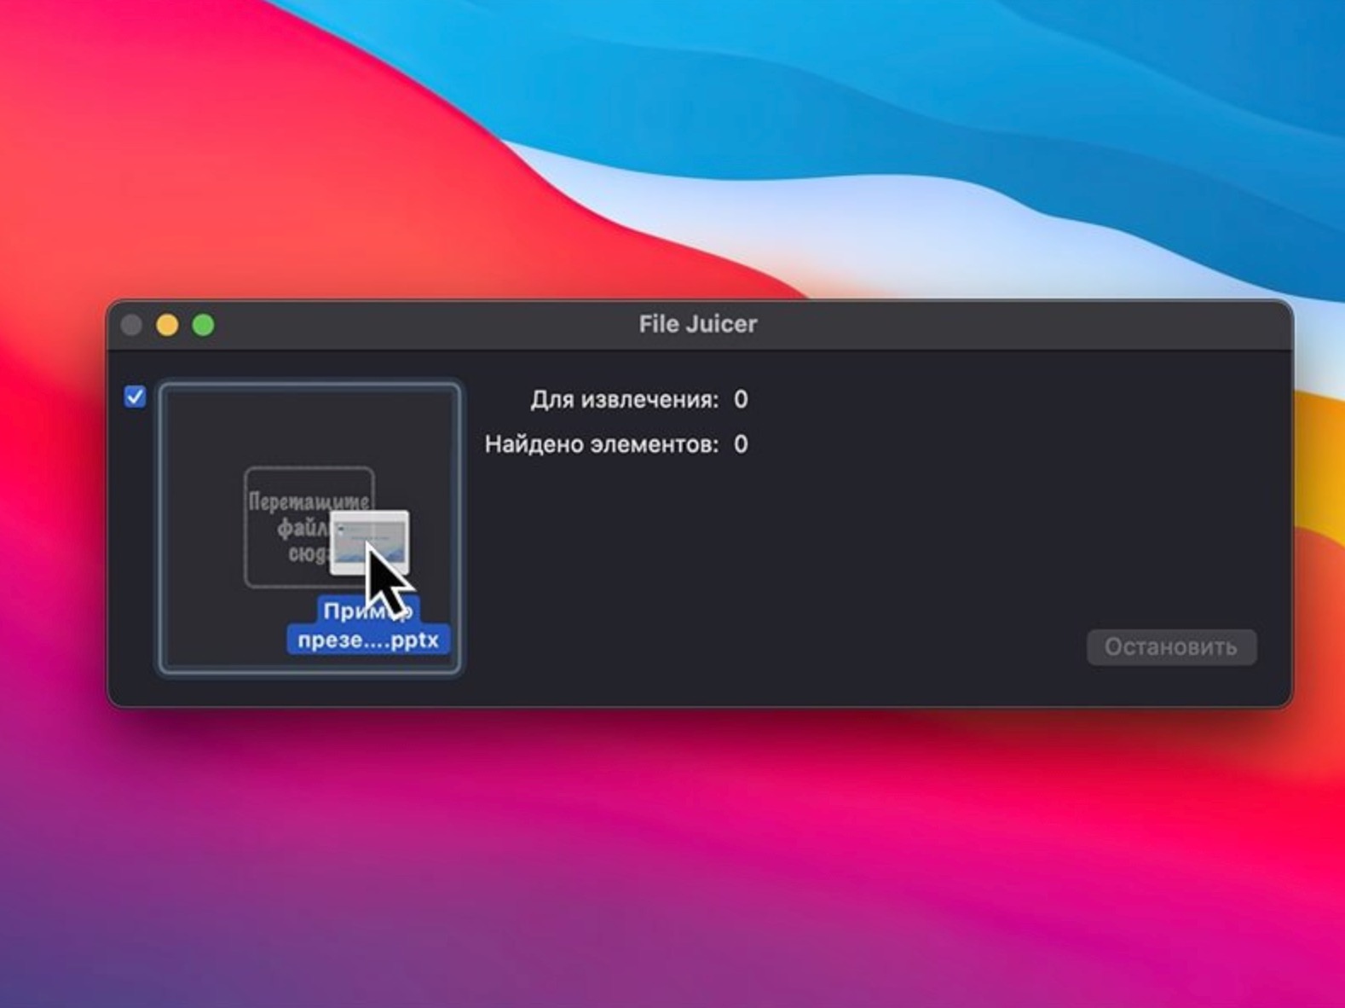Click the Для извлечения label
This screenshot has height=1008, width=1345.
[624, 399]
